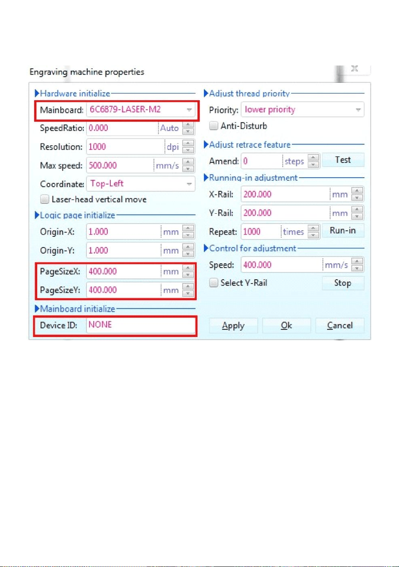Click the Device ID field
This screenshot has height=567, width=399.
click(141, 325)
